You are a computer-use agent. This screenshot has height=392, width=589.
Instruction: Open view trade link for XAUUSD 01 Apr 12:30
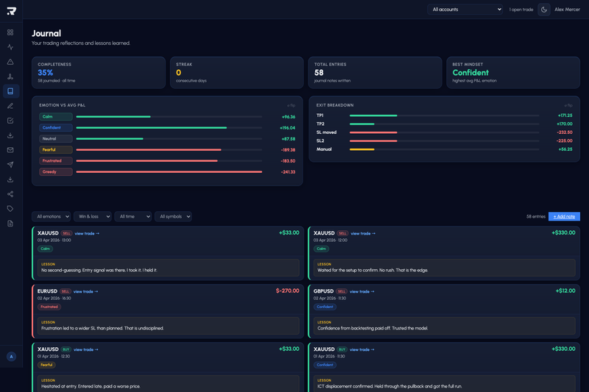click(x=86, y=349)
